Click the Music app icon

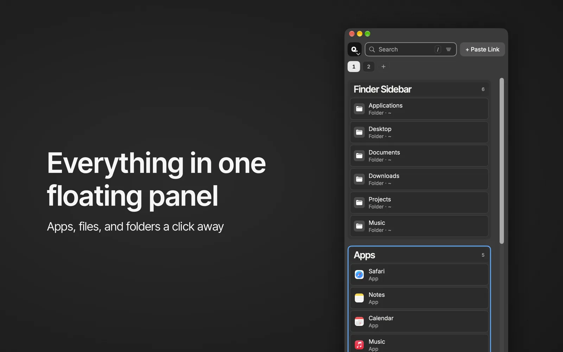click(359, 345)
